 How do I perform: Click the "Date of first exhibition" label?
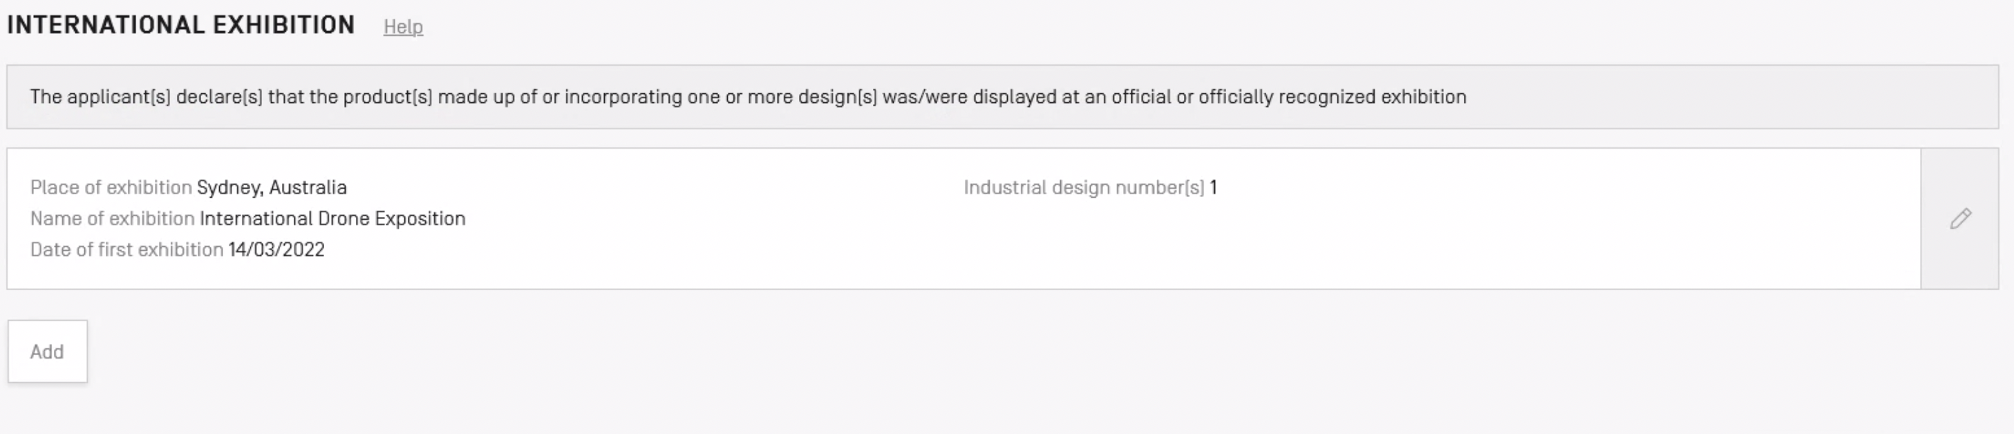click(126, 249)
